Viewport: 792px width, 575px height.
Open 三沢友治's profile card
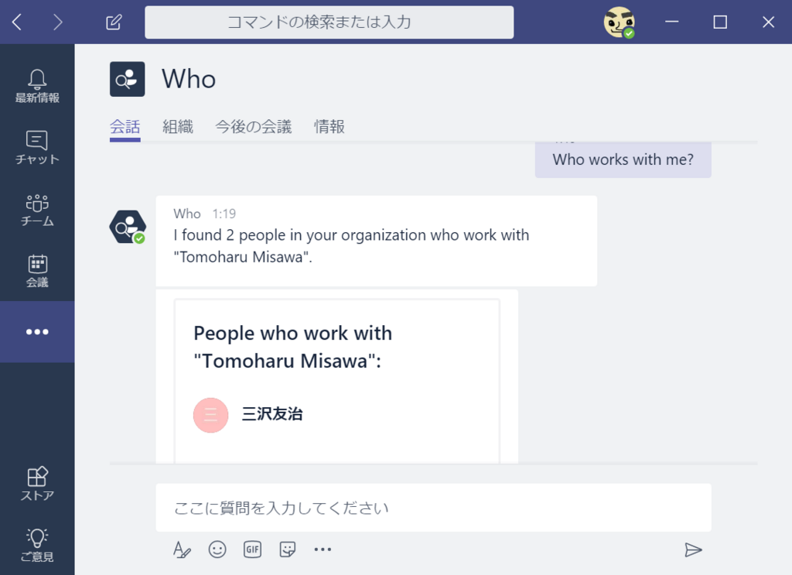tap(269, 415)
